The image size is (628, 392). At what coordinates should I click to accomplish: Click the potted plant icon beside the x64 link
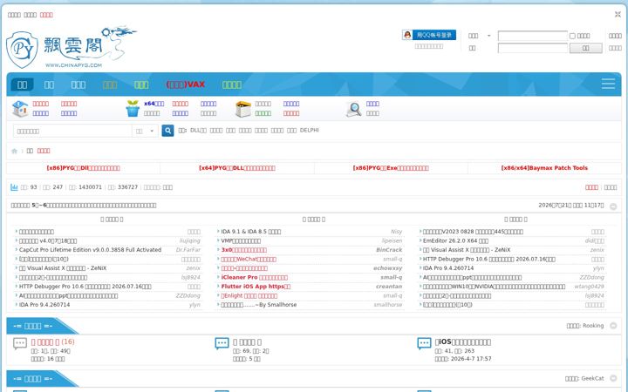click(x=133, y=108)
